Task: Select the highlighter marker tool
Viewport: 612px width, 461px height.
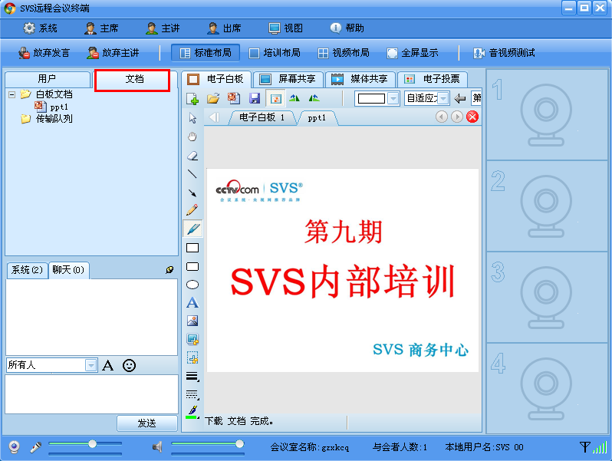Action: 192,229
